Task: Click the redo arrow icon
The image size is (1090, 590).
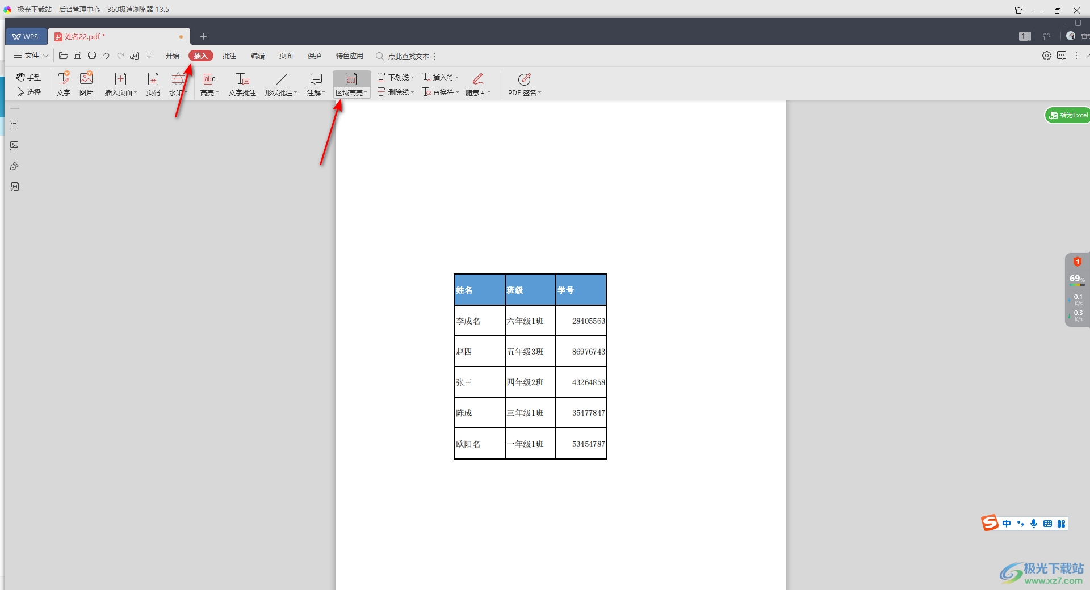Action: [x=120, y=56]
